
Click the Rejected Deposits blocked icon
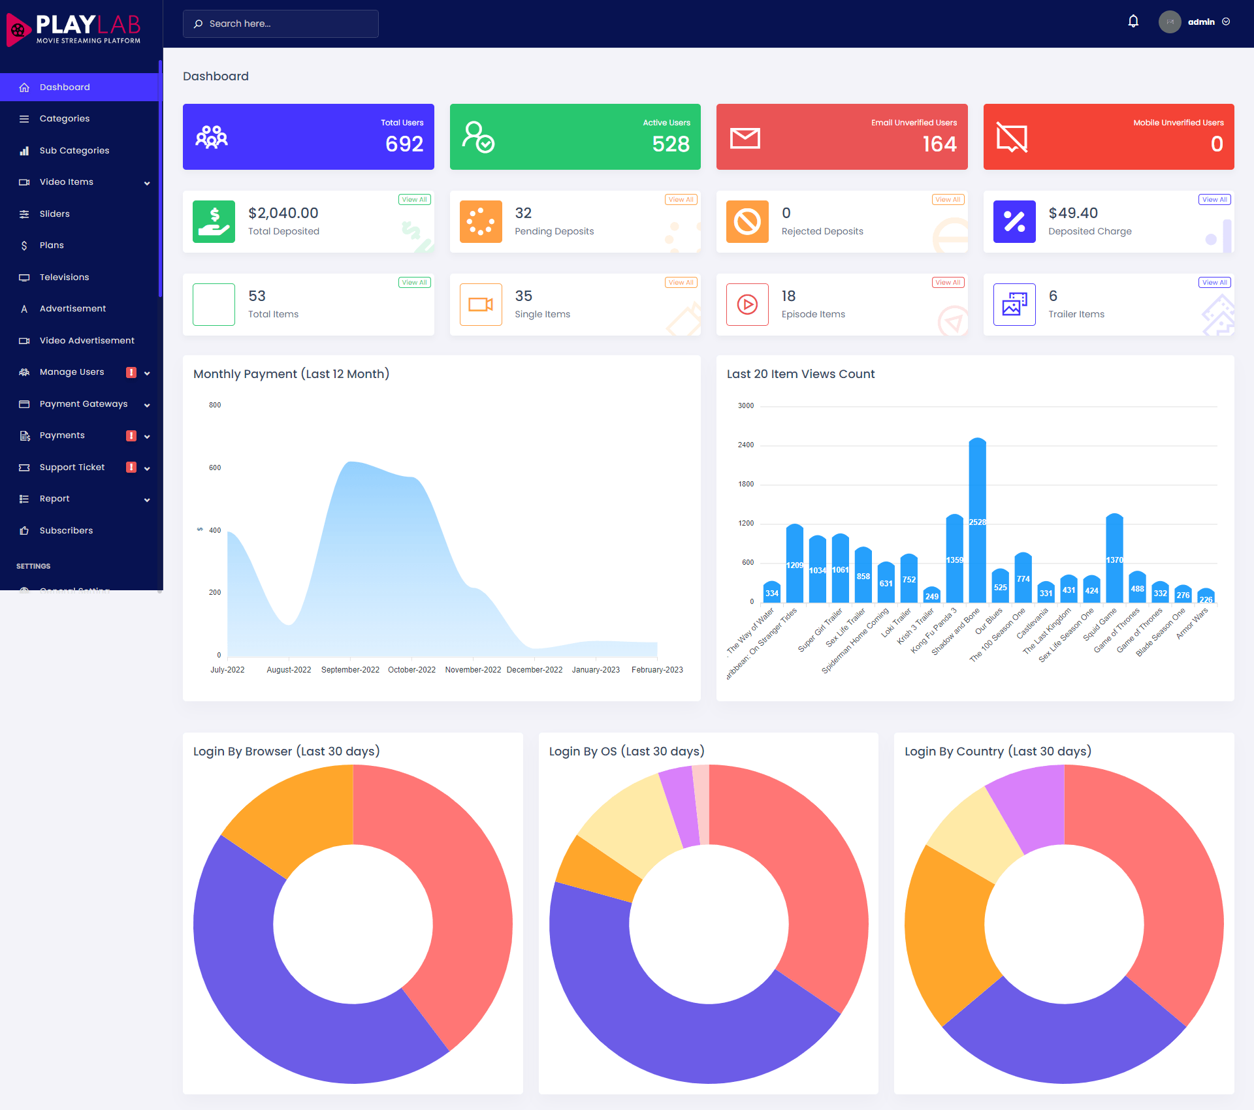pyautogui.click(x=747, y=221)
